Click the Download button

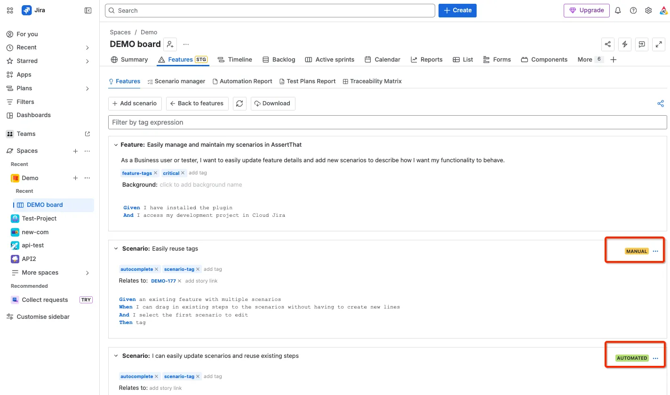(x=273, y=103)
